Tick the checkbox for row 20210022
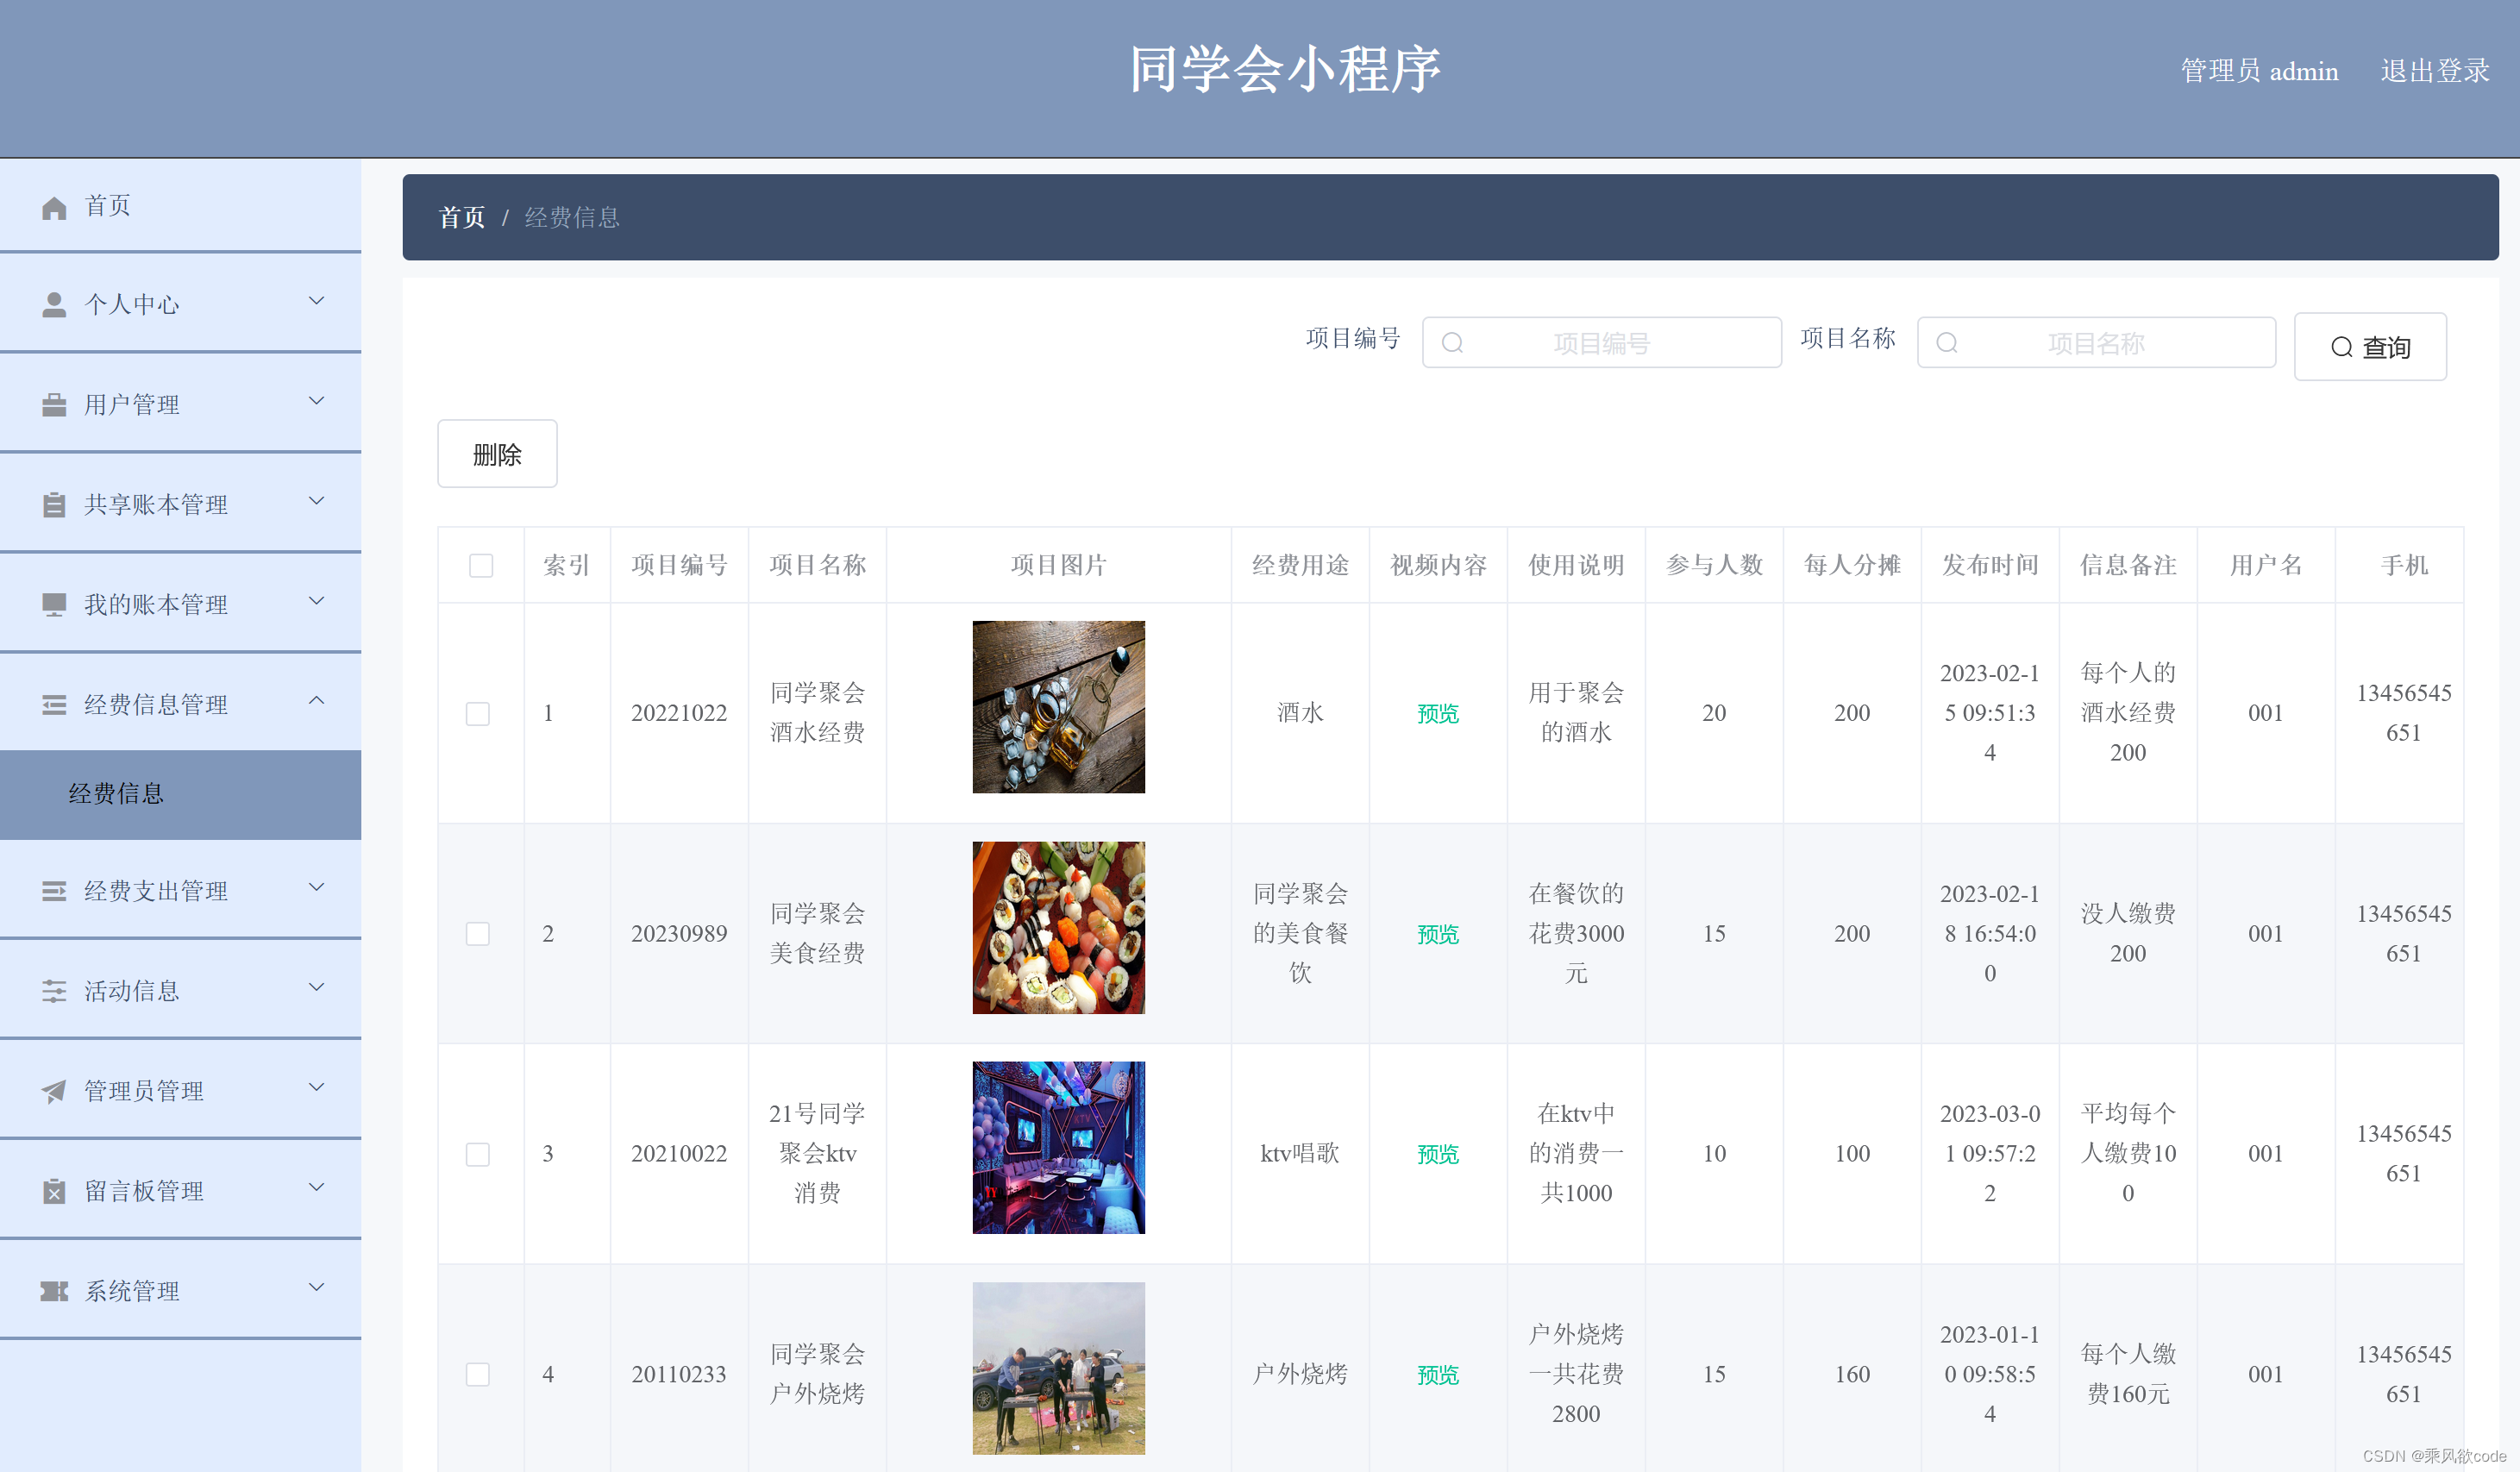 478,1154
